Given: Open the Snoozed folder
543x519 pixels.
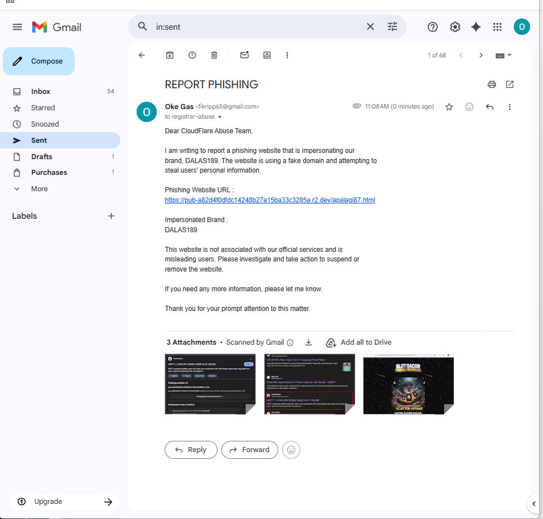Looking at the screenshot, I should [x=60, y=124].
